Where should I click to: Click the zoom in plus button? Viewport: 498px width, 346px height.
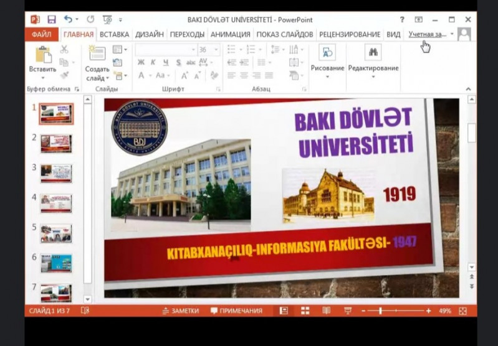point(428,311)
